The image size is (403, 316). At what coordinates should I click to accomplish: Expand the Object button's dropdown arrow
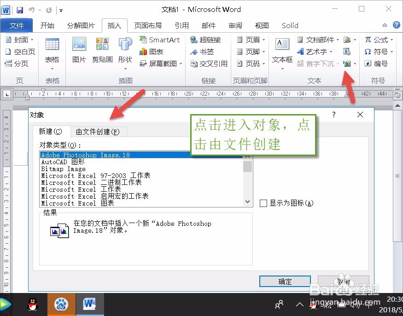tap(355, 63)
